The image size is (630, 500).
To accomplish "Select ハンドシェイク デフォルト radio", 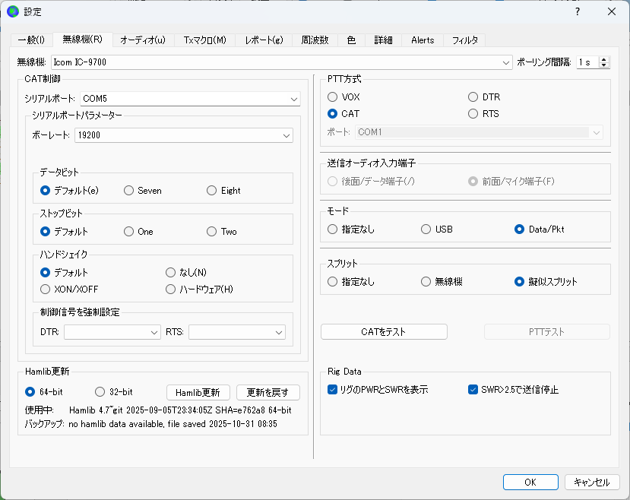I will coord(65,272).
